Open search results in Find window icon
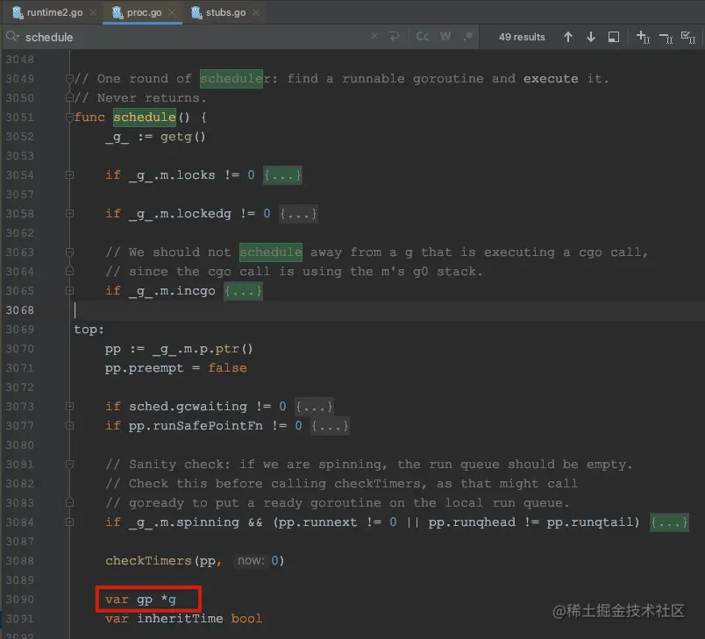This screenshot has width=705, height=639. click(x=614, y=37)
